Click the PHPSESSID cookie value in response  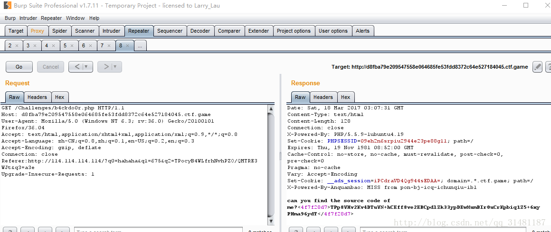pyautogui.click(x=403, y=141)
